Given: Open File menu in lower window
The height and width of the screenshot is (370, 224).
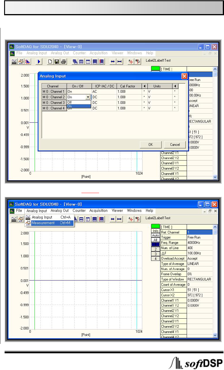Looking at the screenshot, I should click(x=19, y=211).
